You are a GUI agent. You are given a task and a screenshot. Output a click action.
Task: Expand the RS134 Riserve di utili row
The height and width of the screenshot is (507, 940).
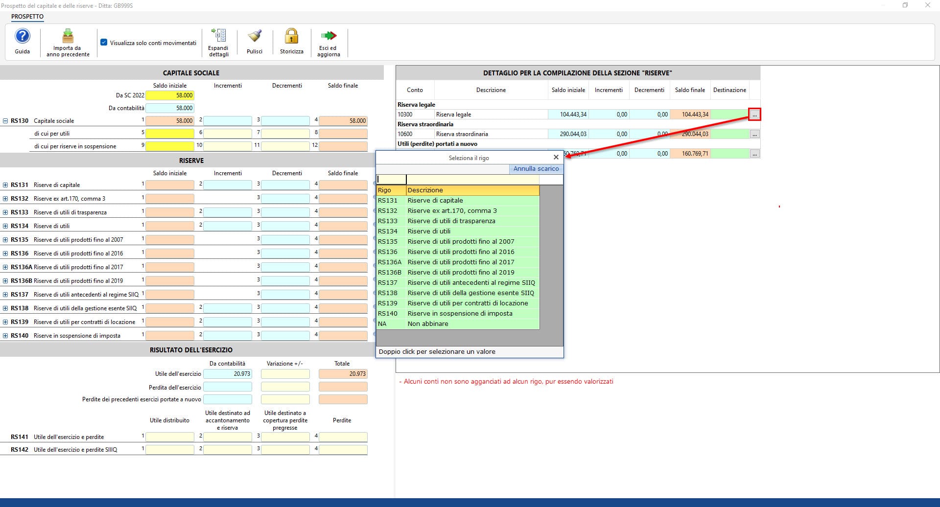click(x=5, y=226)
